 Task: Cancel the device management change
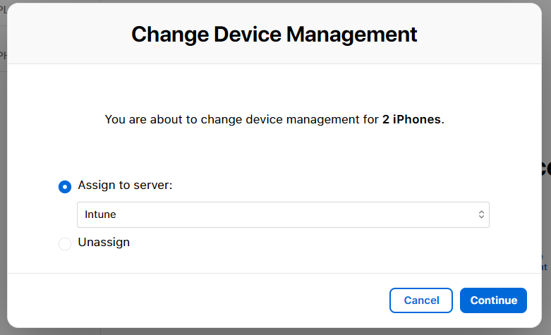coord(421,300)
